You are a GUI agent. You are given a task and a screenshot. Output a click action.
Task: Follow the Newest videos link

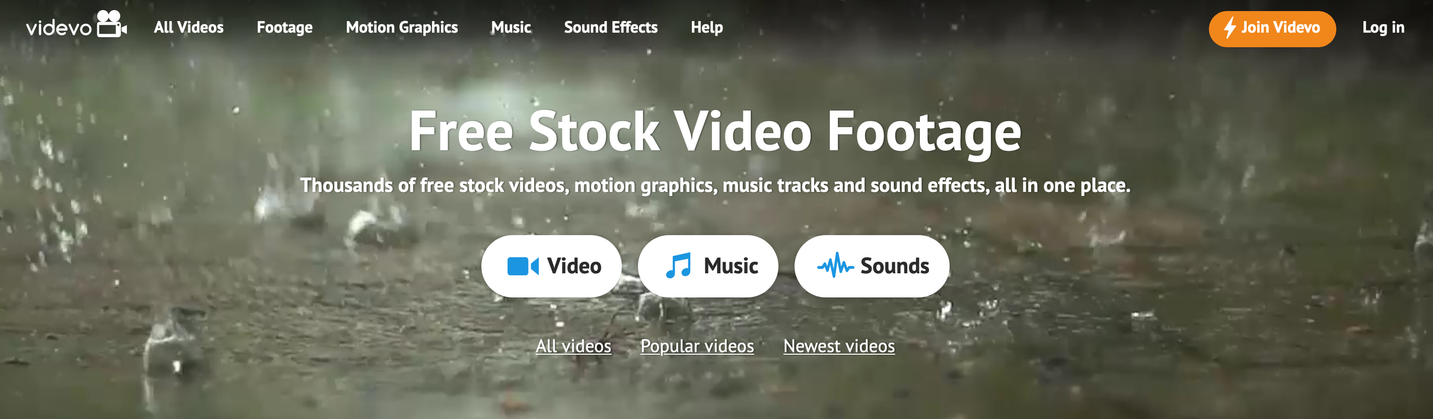(839, 346)
